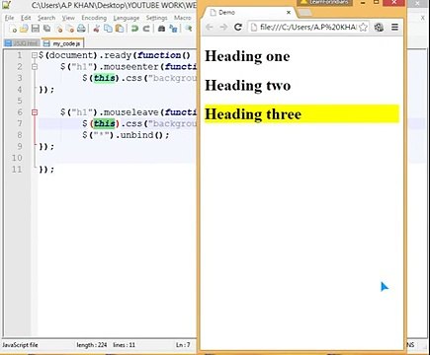Click the Replace icon in toolbar
The image size is (430, 355).
(173, 29)
